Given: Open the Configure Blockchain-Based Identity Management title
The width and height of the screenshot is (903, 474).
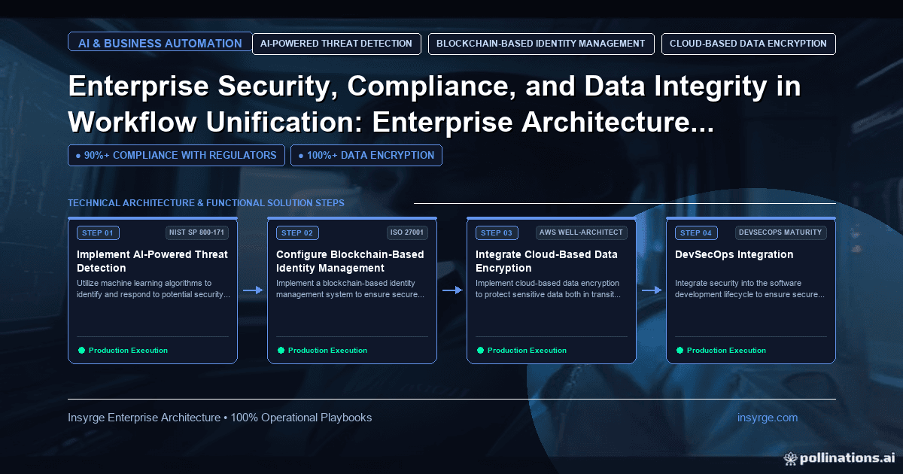Looking at the screenshot, I should (x=350, y=261).
